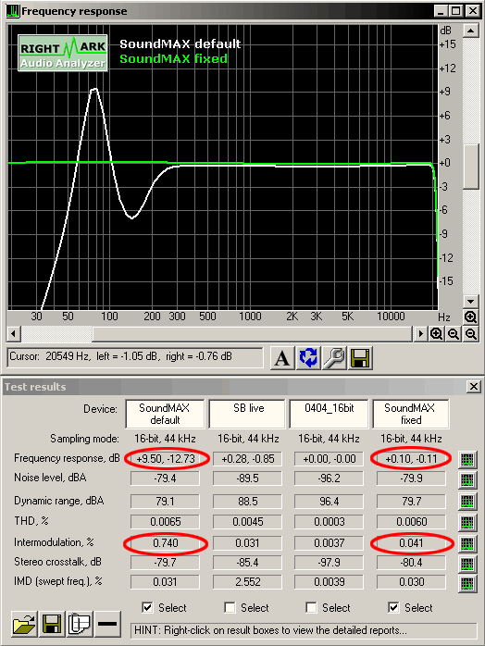The height and width of the screenshot is (646, 485).
Task: Click the rightmost magnifier reset-zoom icon
Action: tap(470, 334)
